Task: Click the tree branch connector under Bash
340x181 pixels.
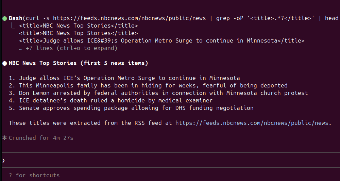Action: point(13,26)
